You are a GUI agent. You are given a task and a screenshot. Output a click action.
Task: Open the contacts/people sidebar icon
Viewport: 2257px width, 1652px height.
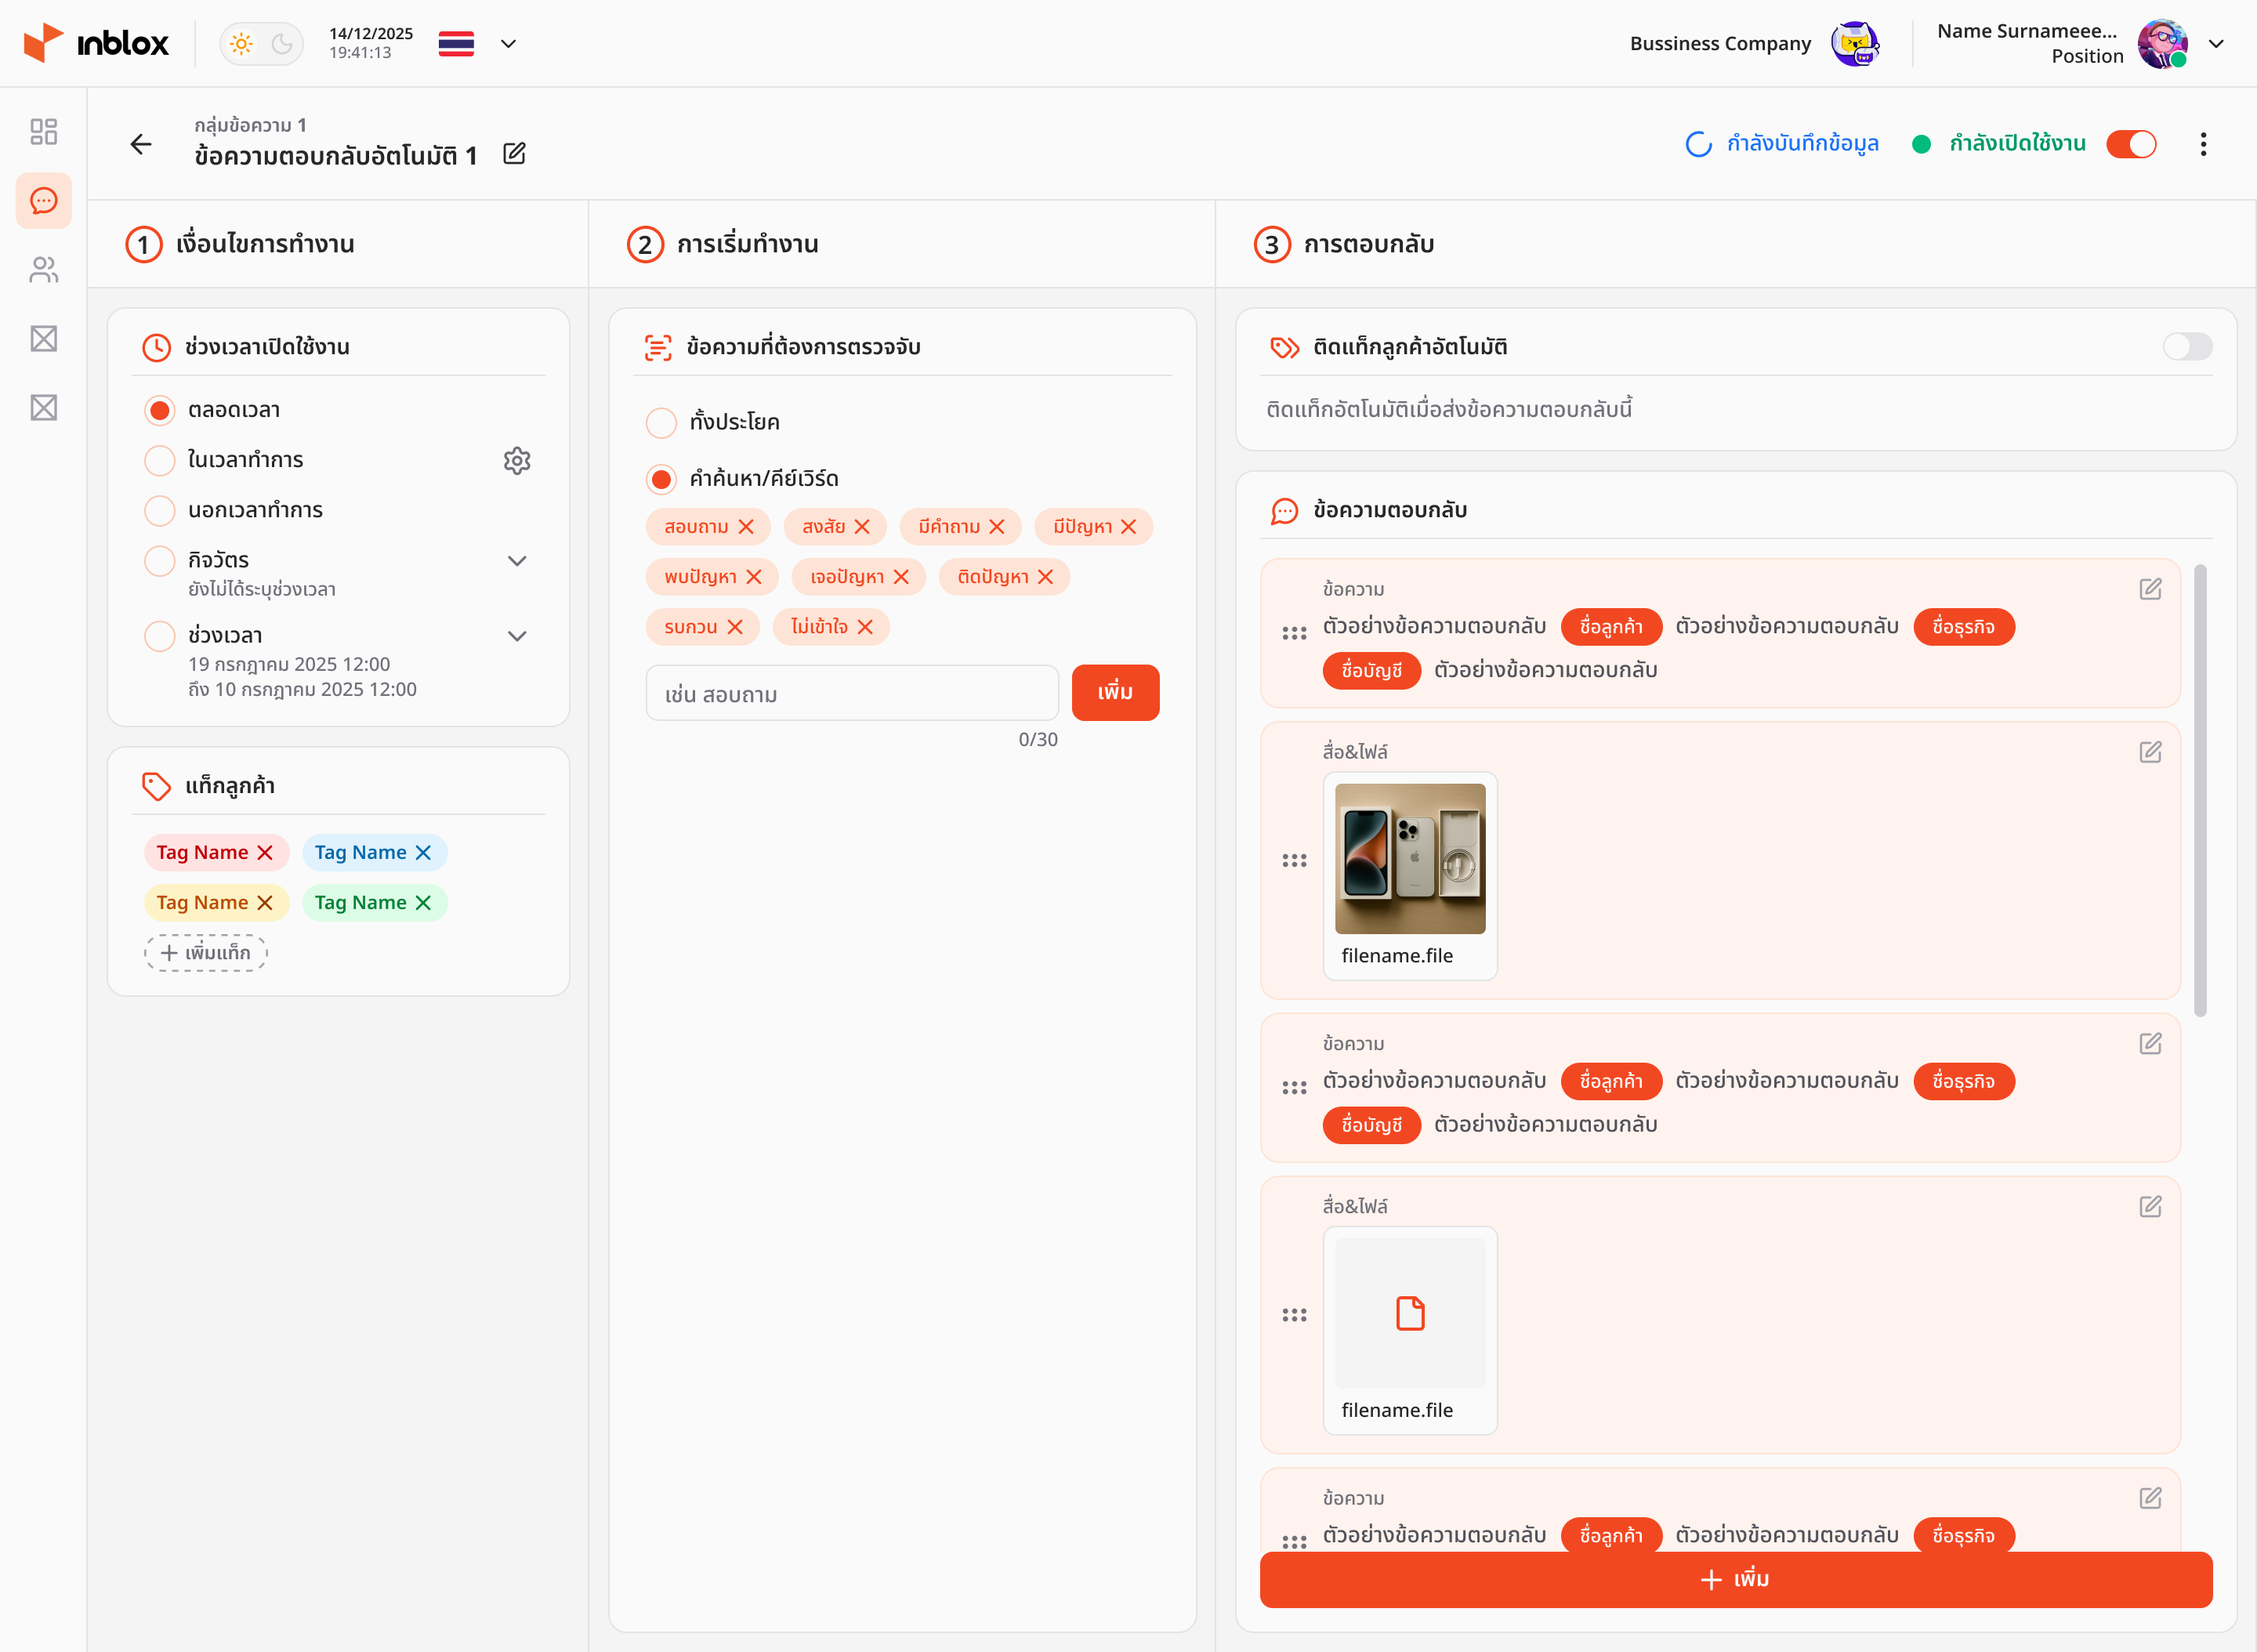tap(43, 270)
